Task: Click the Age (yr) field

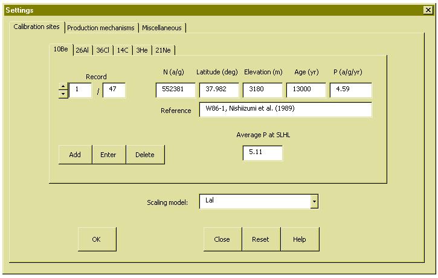Action: point(306,91)
